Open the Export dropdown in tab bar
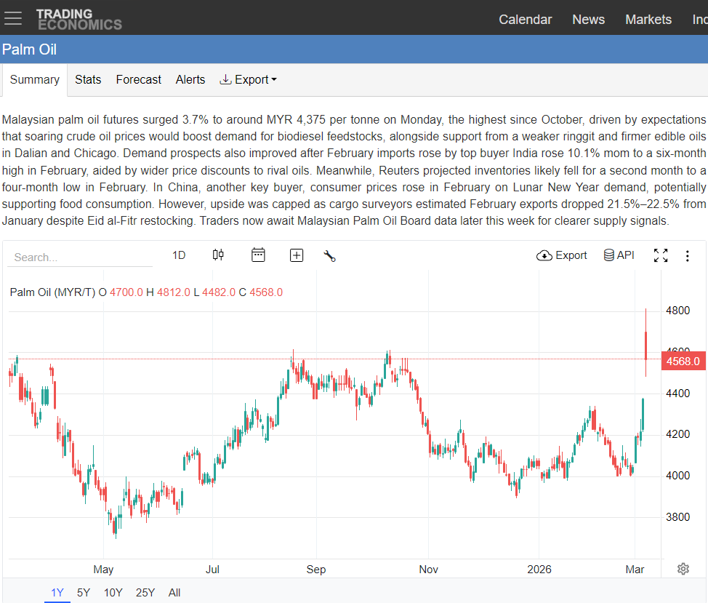 tap(248, 79)
